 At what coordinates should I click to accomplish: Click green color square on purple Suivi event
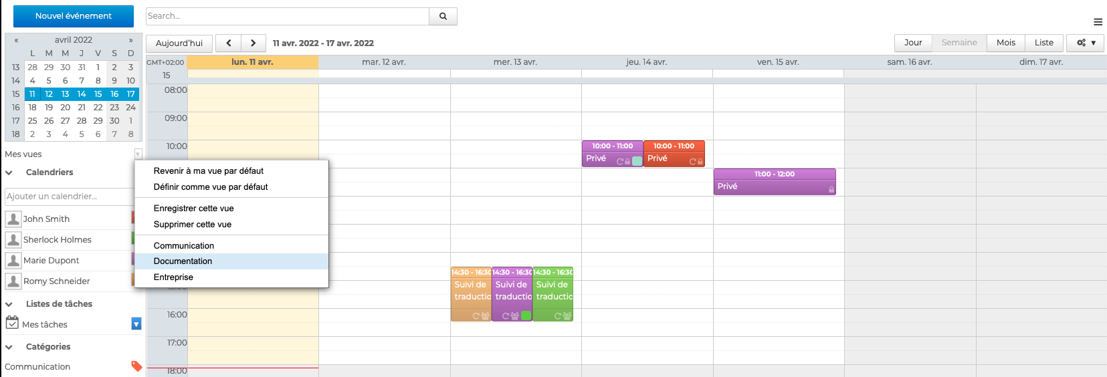coord(526,316)
